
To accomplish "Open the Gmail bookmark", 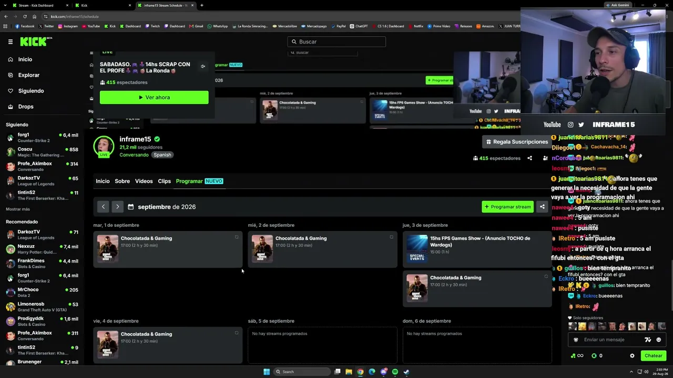I will [196, 26].
